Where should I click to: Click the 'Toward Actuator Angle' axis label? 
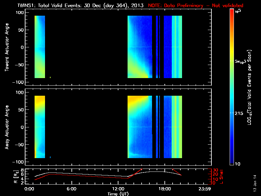click(7, 47)
